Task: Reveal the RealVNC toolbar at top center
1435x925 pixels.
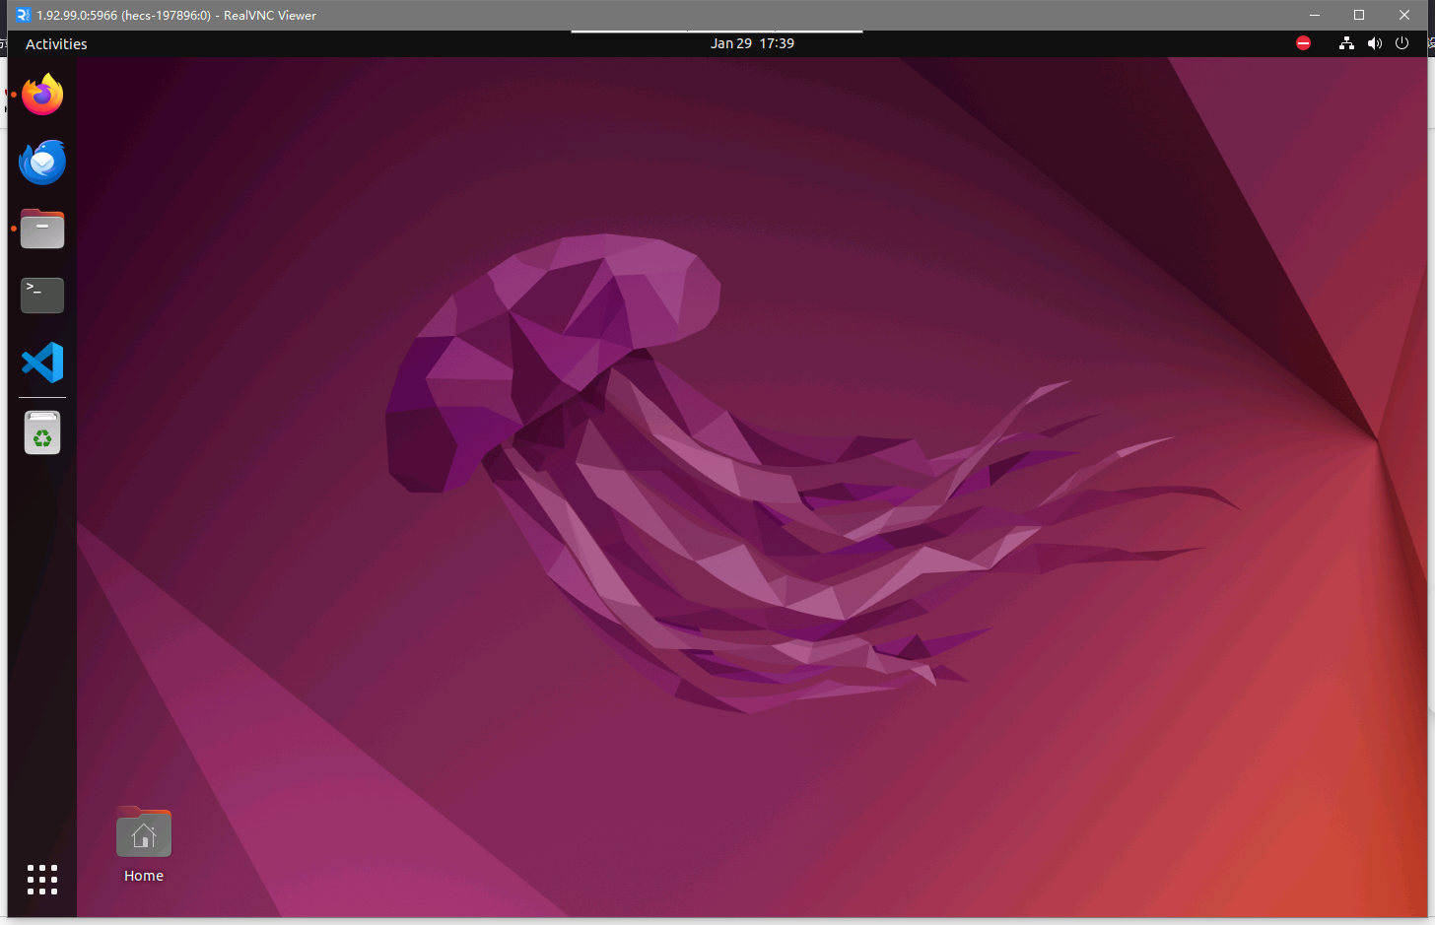Action: click(x=717, y=32)
